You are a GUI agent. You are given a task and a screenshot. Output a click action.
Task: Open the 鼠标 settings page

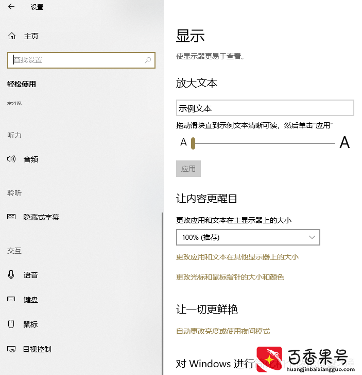(30, 324)
